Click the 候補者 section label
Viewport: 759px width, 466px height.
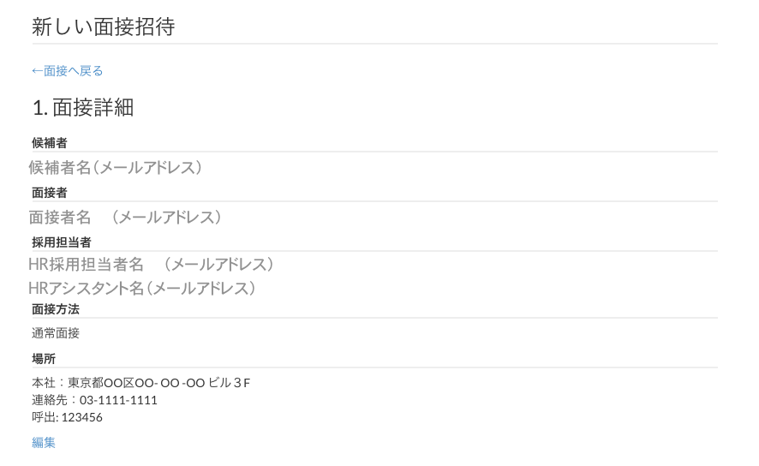click(50, 143)
